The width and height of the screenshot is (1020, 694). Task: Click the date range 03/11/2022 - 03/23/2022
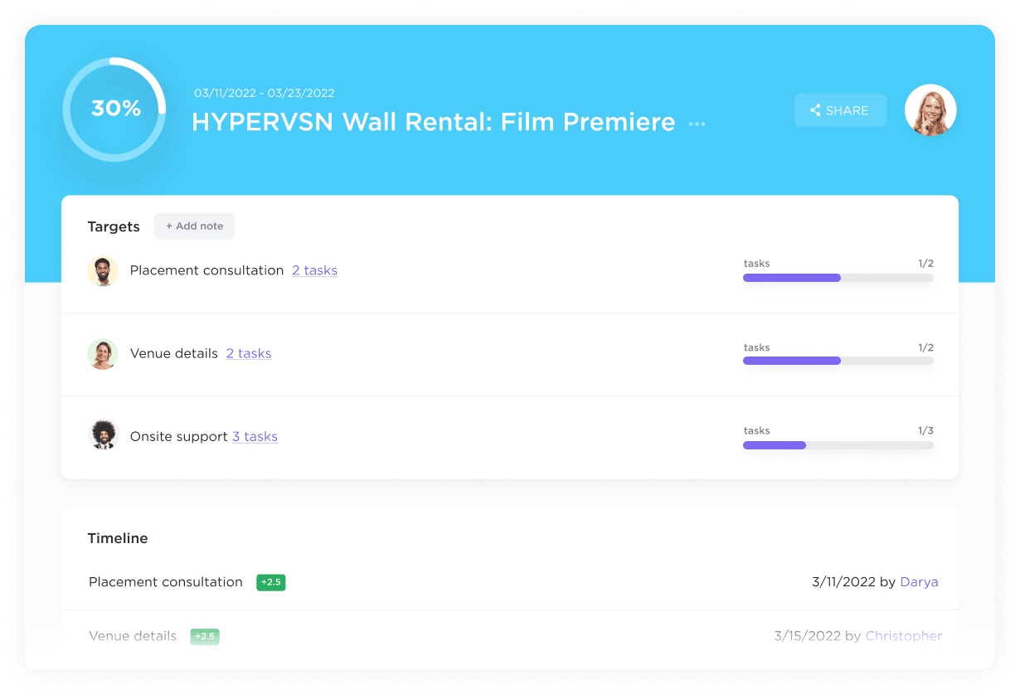click(x=265, y=93)
